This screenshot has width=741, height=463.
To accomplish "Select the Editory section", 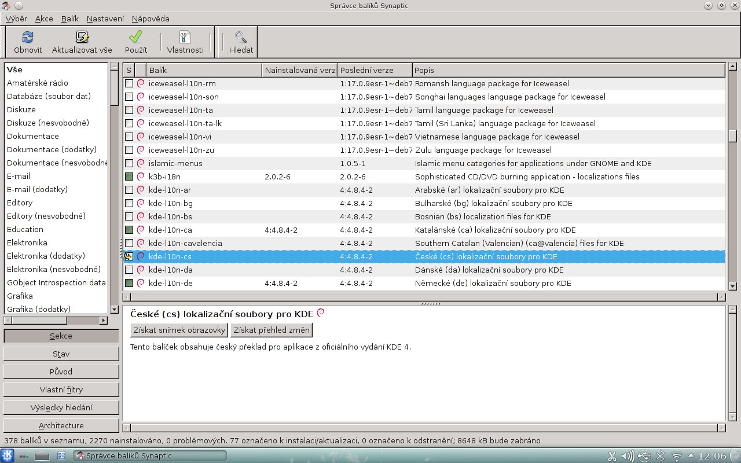I will click(20, 203).
